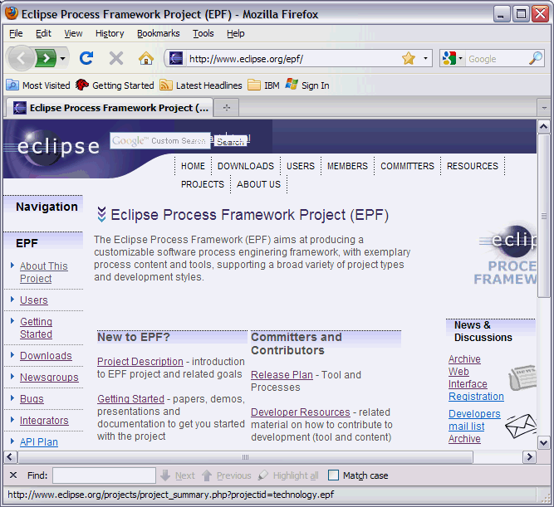This screenshot has height=507, width=554.
Task: Open the Sign In bookmark
Action: coord(307,85)
